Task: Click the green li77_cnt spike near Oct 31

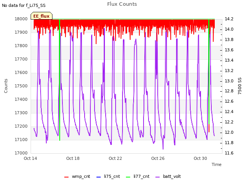Action: point(209,72)
